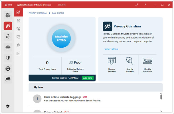The image size is (174, 114).
Task: Click the 'Options' section header
Action: coord(39,87)
